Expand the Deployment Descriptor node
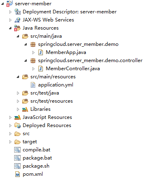 point(10,12)
